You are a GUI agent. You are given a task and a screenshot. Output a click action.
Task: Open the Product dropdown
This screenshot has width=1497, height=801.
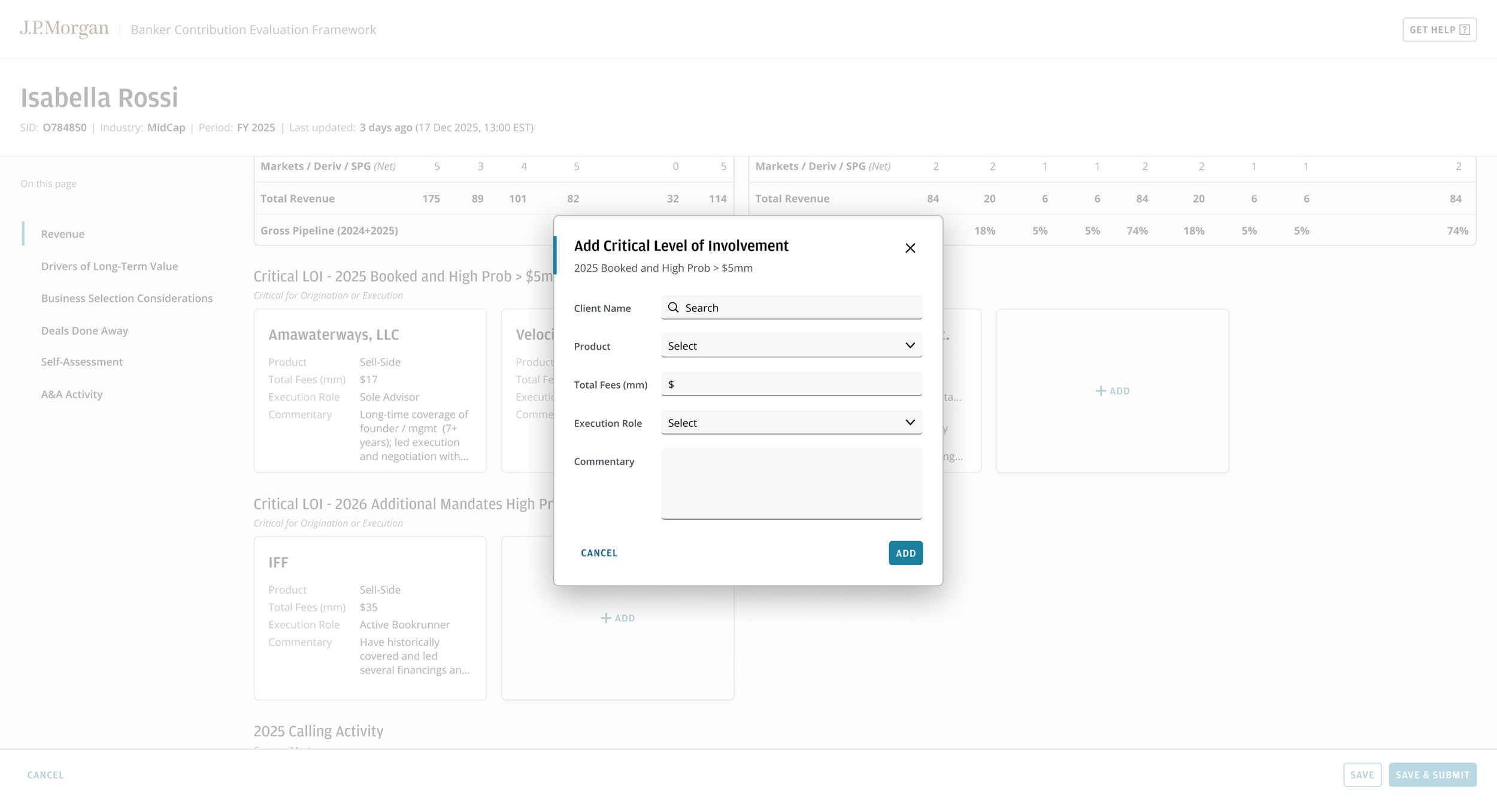(x=792, y=345)
